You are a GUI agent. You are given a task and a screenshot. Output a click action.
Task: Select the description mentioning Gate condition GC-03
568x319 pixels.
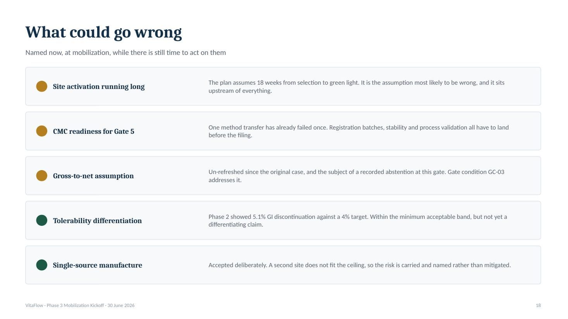click(356, 176)
